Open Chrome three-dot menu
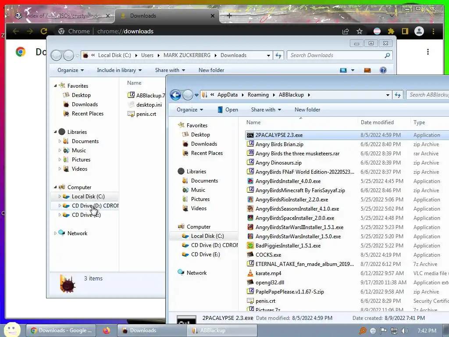 (433, 31)
